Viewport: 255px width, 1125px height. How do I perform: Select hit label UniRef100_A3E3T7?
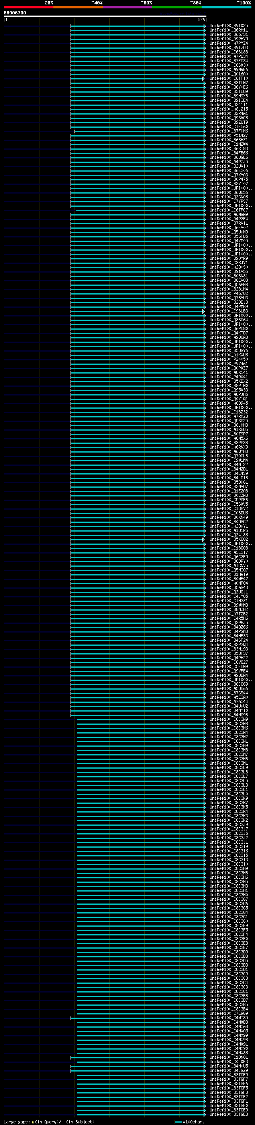click(228, 552)
